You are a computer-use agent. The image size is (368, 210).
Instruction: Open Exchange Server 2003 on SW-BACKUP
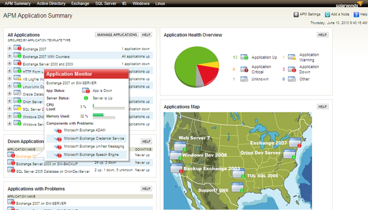pos(47,164)
